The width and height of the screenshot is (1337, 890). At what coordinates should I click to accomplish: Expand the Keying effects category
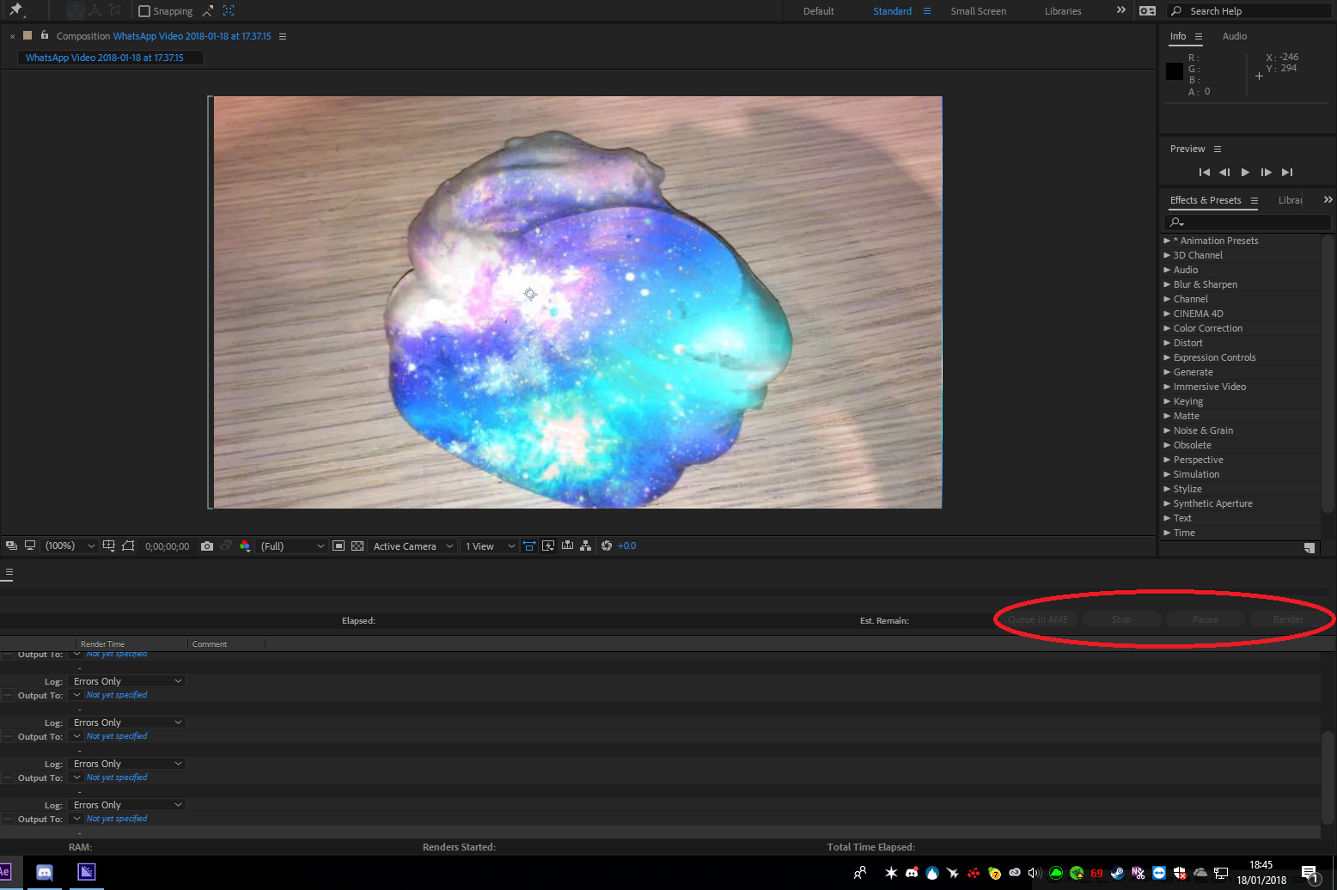tap(1167, 401)
